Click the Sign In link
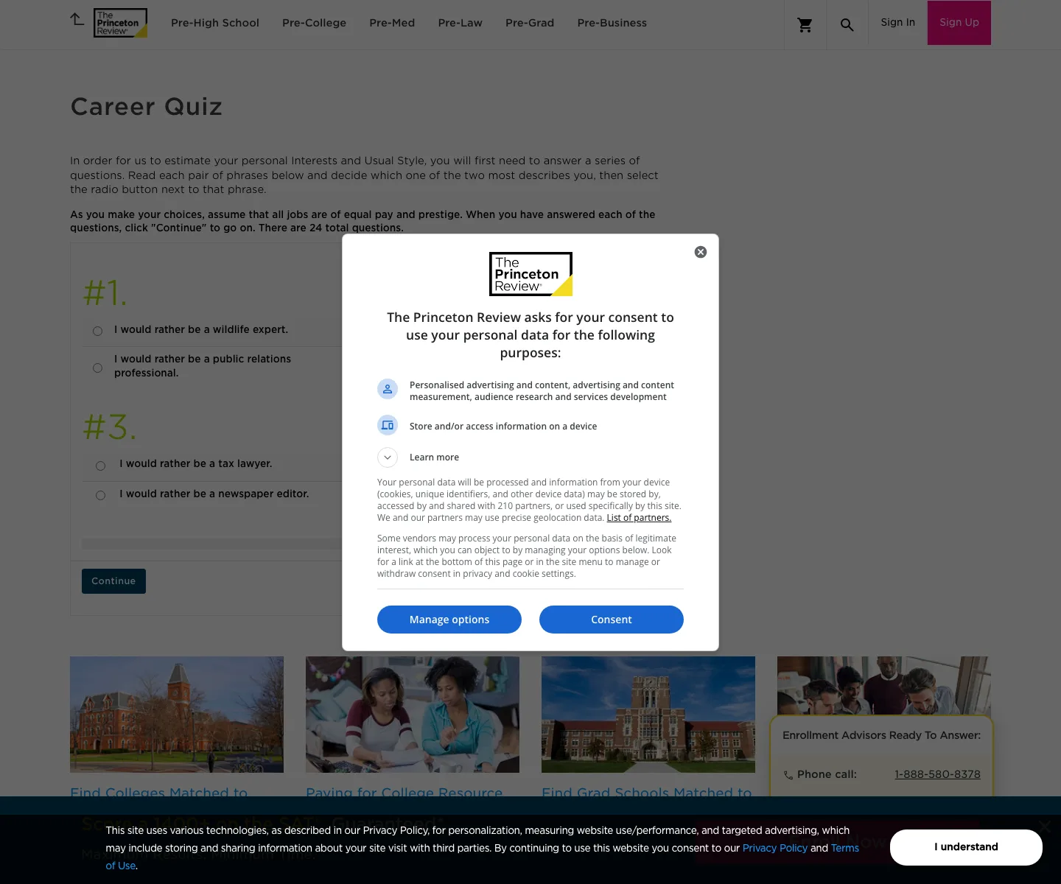 pyautogui.click(x=897, y=22)
